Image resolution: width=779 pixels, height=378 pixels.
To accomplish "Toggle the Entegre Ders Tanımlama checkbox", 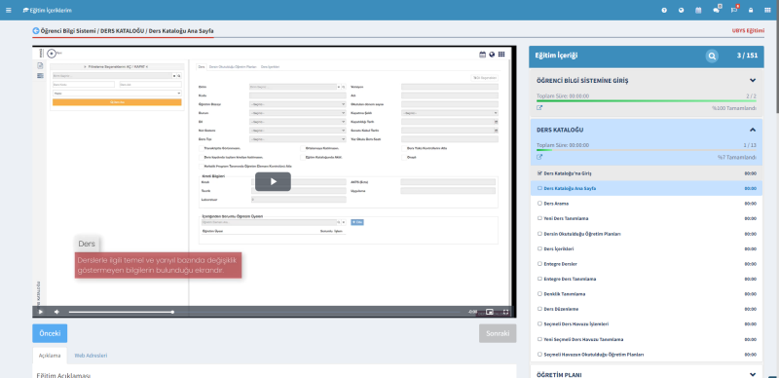I will pos(540,279).
